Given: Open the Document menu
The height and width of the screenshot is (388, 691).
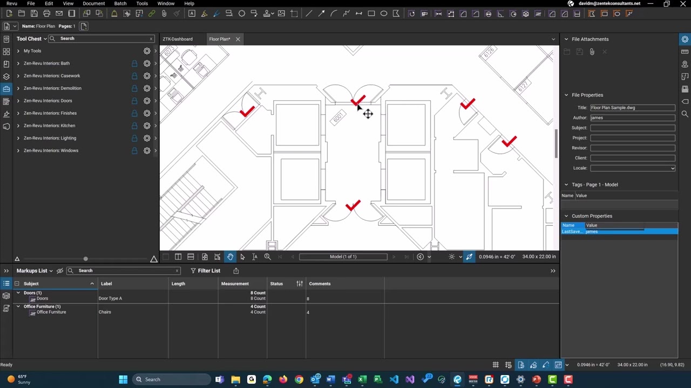Looking at the screenshot, I should coord(93,3).
